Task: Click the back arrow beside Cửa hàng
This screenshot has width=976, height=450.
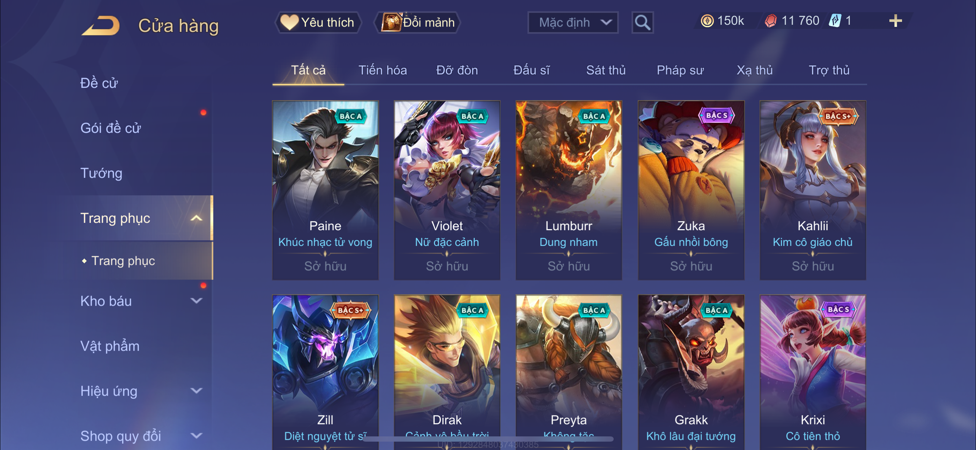Action: coord(101,25)
